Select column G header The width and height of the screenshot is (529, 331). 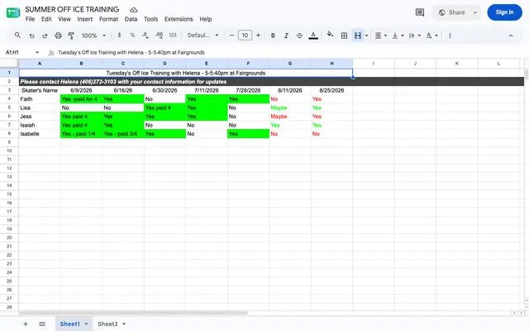coord(290,63)
